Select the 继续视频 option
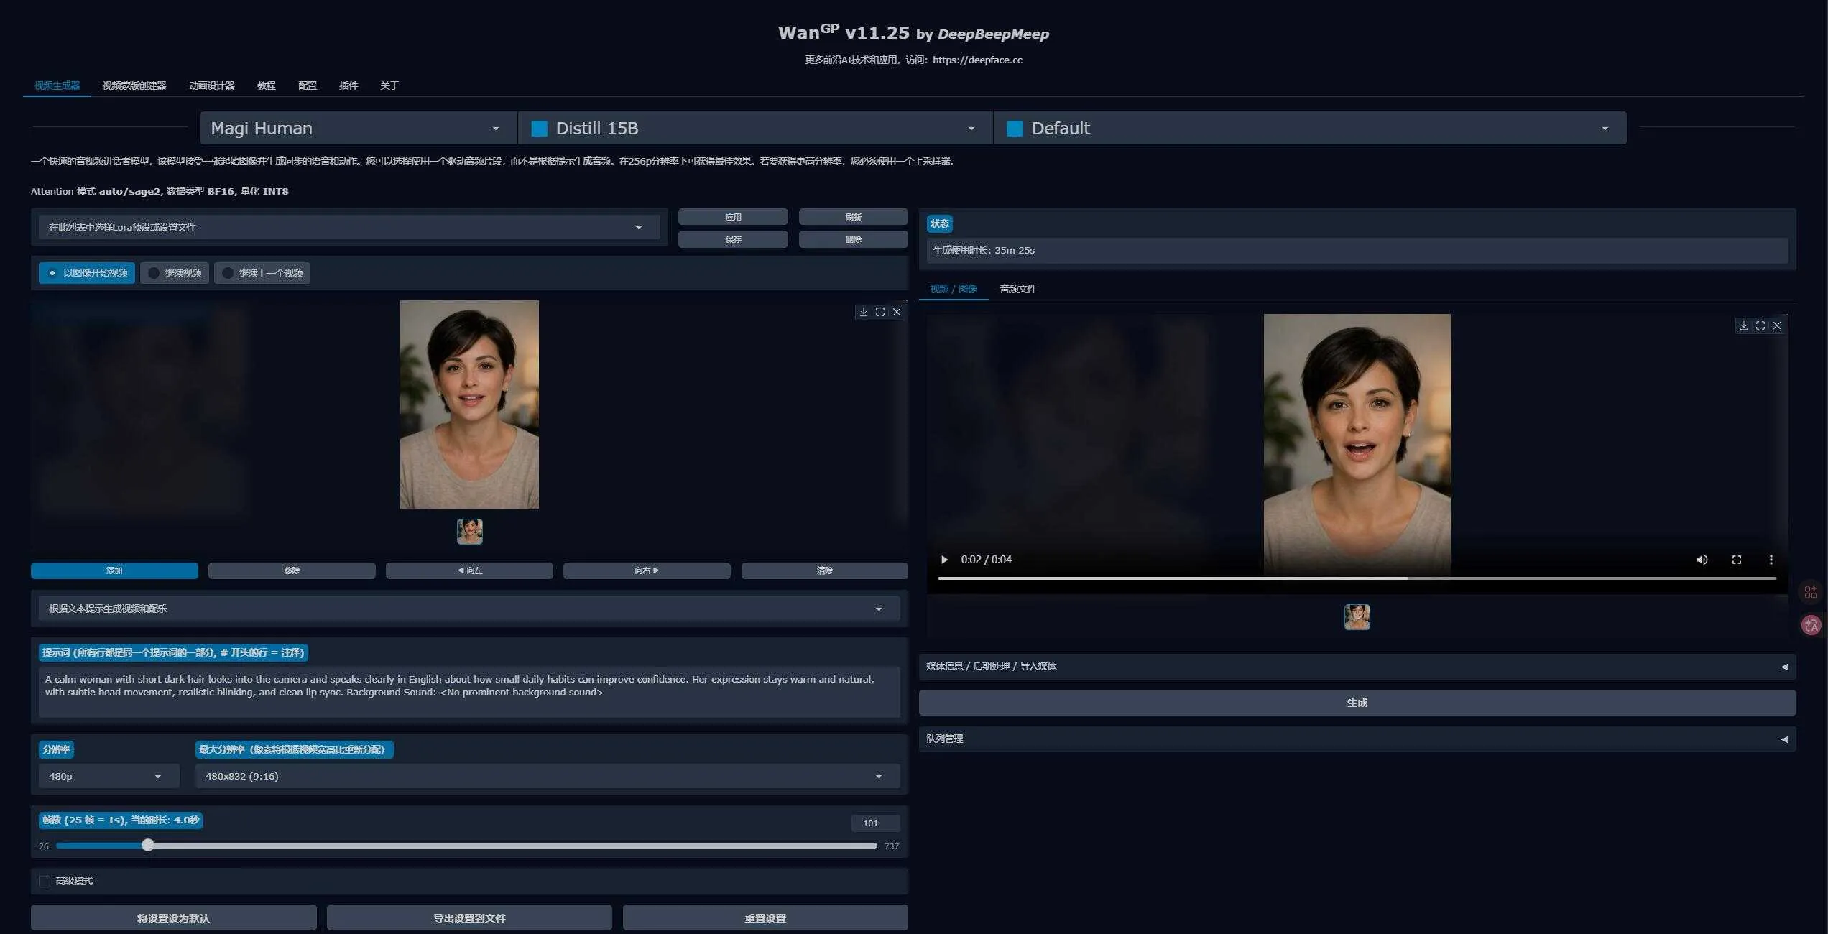Image resolution: width=1828 pixels, height=934 pixels. [x=174, y=272]
